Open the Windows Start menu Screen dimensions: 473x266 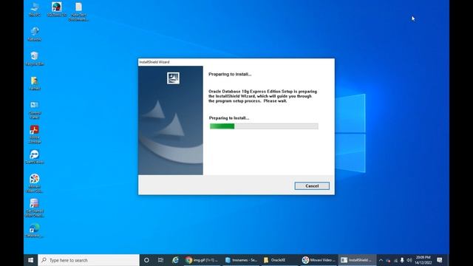(30, 260)
